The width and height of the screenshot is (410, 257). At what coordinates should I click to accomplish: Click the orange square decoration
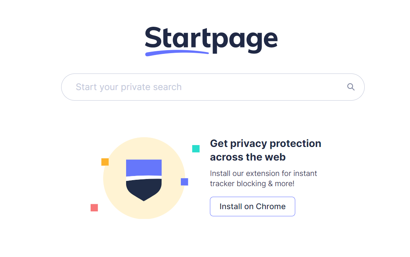tap(105, 162)
